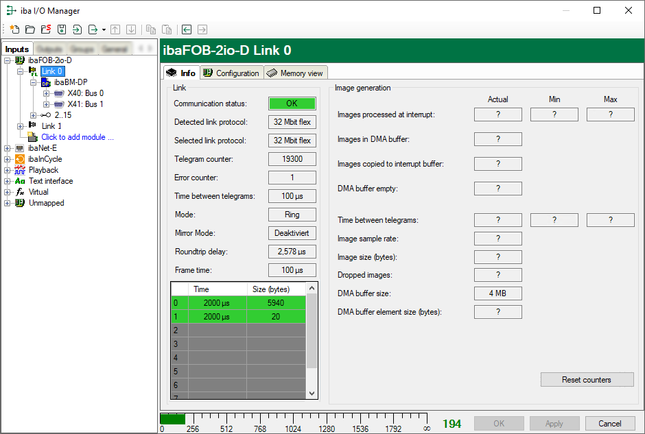Select the Virtual fx icon in tree
The image size is (645, 434).
point(20,192)
